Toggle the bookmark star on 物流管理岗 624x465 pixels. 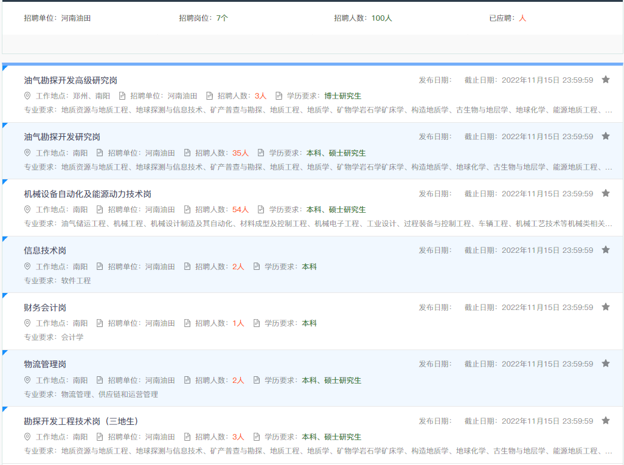coord(606,363)
